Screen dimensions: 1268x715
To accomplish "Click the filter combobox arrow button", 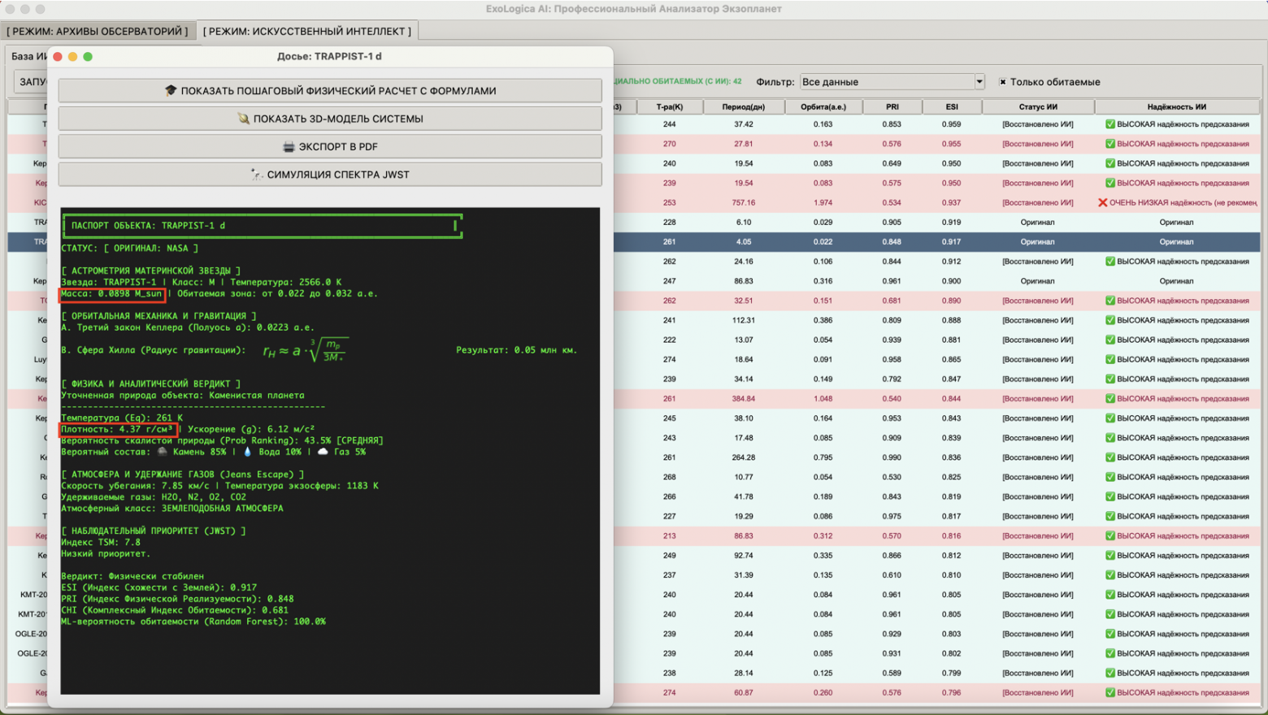I will (x=979, y=82).
